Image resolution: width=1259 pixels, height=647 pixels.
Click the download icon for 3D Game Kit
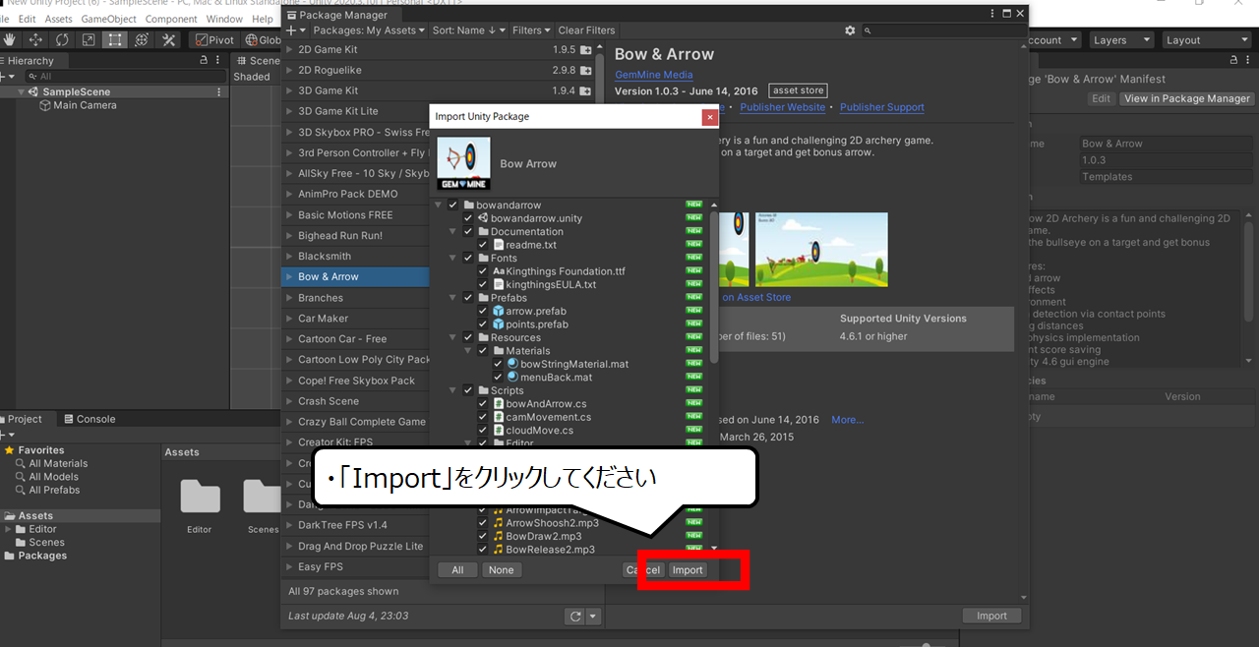[586, 91]
